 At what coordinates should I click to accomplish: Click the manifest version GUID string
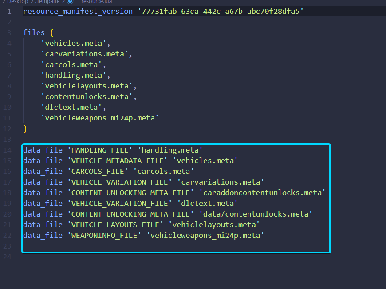[221, 11]
